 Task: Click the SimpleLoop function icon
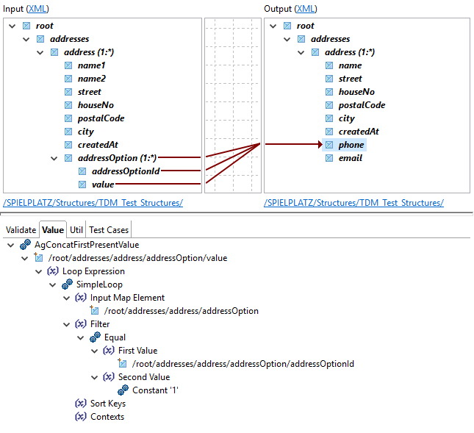tap(68, 285)
